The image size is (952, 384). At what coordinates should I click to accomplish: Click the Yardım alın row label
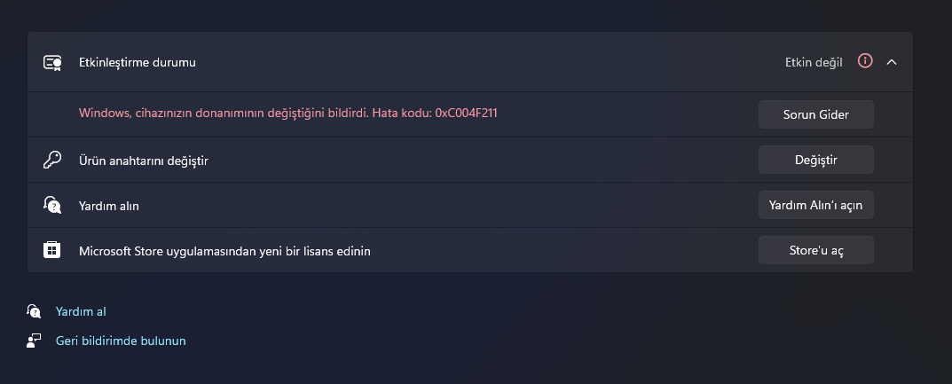pos(109,206)
